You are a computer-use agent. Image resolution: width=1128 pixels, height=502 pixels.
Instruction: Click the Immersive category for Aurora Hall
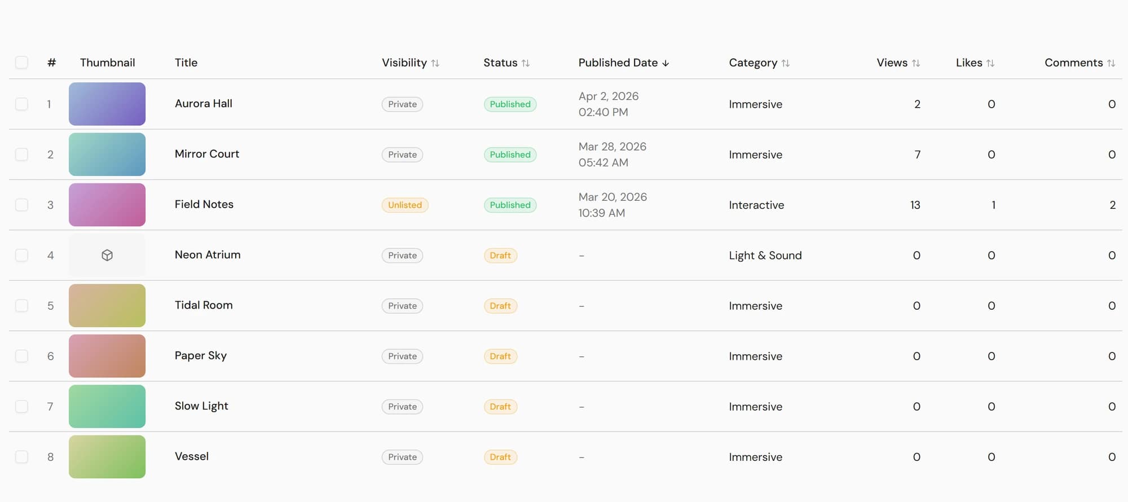click(756, 104)
